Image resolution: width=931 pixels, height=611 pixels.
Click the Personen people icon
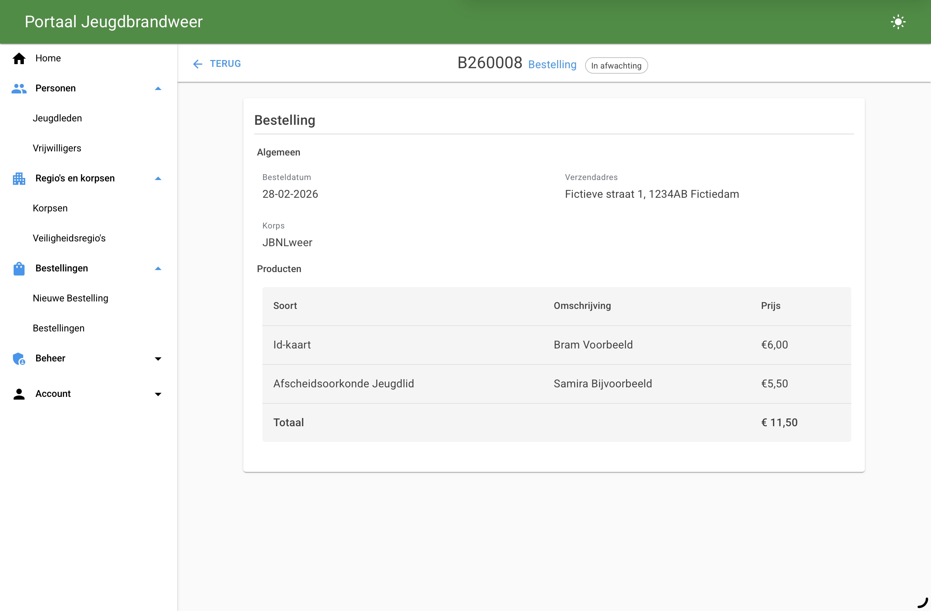(x=19, y=88)
